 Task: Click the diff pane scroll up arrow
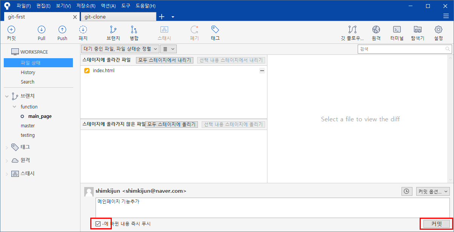(450, 58)
